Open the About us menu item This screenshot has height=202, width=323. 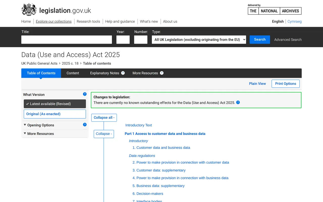click(170, 21)
